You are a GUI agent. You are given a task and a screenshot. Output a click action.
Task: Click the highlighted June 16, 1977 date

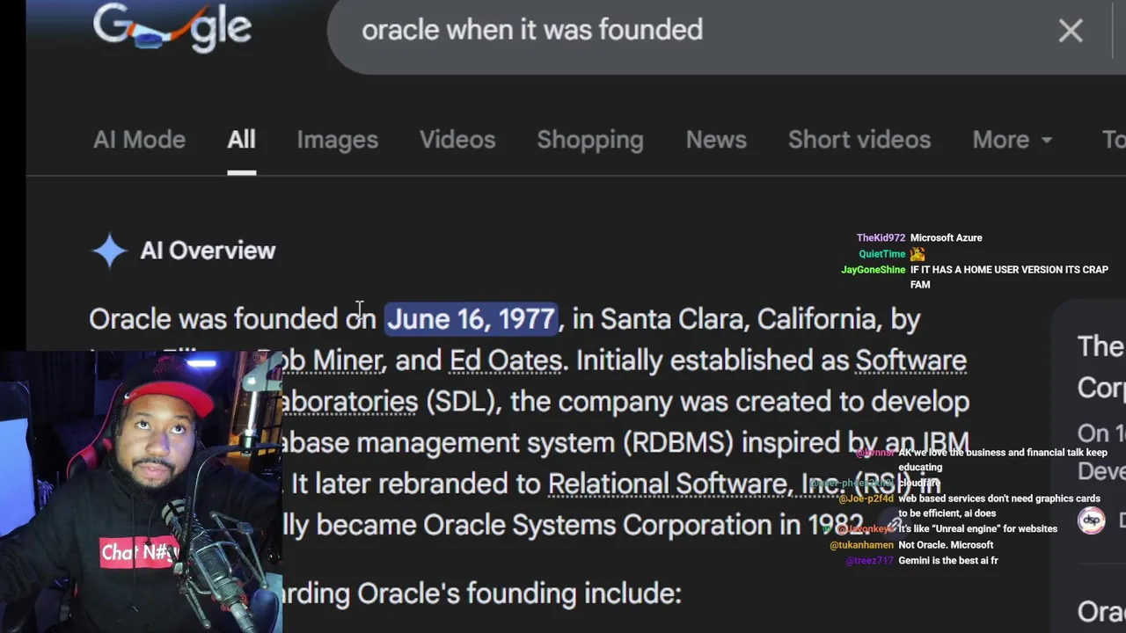tap(472, 319)
